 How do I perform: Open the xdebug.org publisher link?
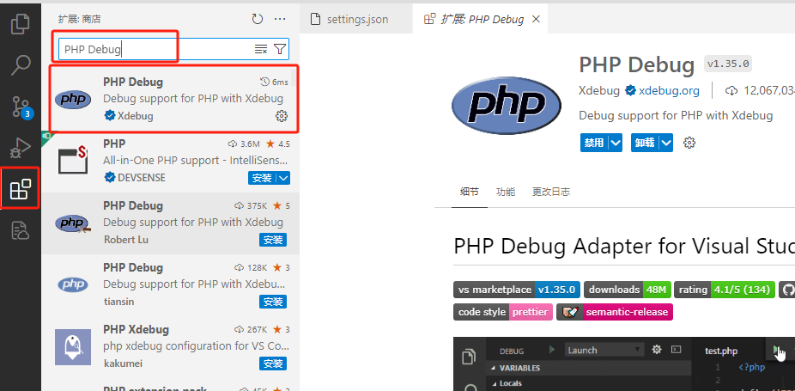click(669, 91)
